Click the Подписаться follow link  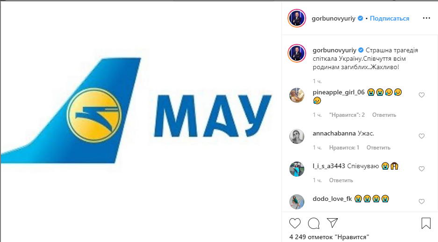tap(389, 18)
